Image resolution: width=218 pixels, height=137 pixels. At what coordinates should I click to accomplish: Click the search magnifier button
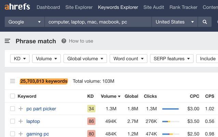(x=205, y=22)
